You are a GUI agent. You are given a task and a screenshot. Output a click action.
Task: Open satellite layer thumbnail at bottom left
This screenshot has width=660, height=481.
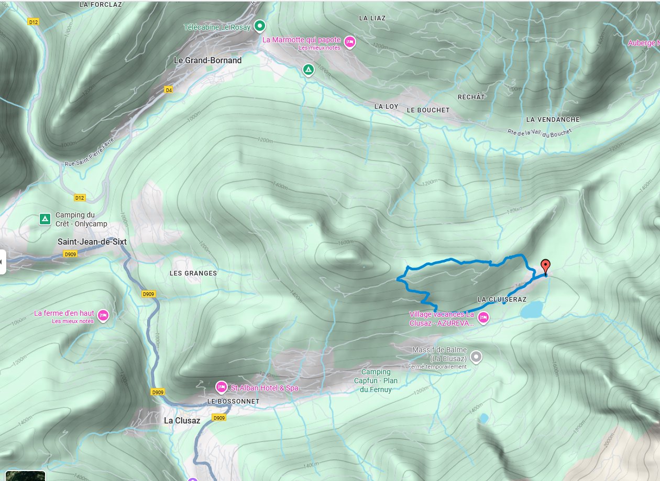25,476
